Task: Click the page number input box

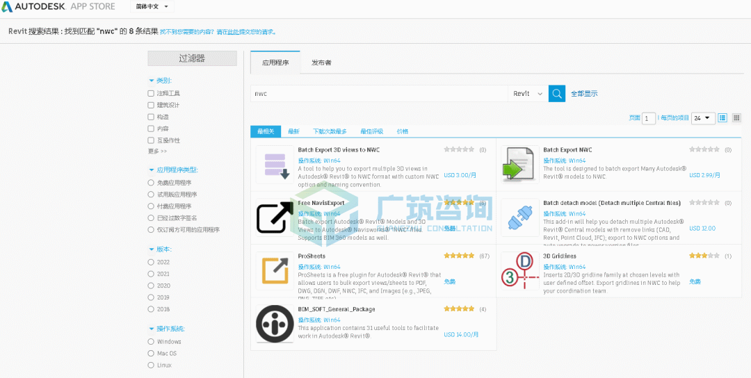Action: [649, 118]
